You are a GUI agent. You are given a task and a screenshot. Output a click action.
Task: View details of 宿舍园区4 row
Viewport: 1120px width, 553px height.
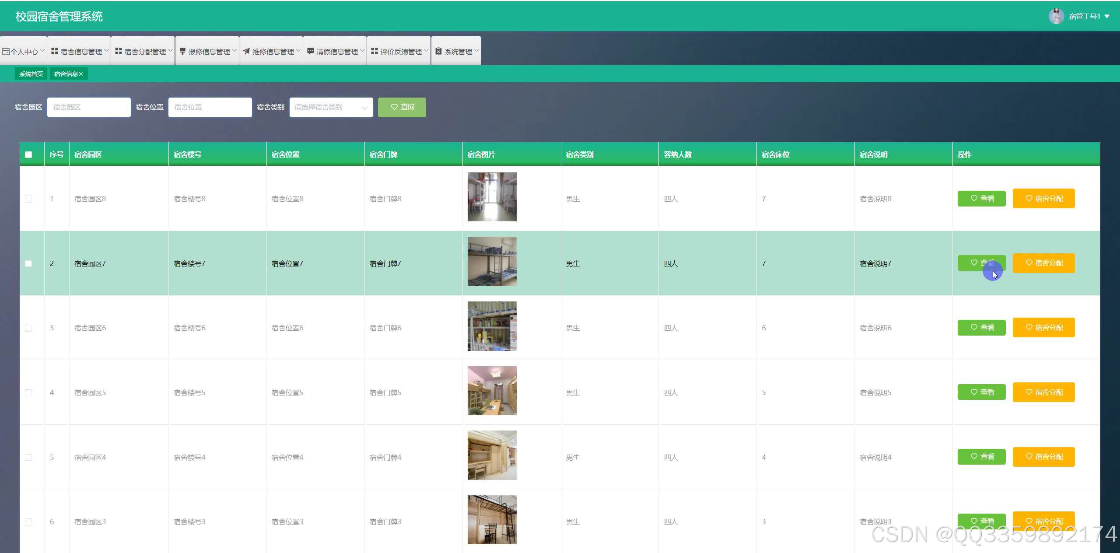981,457
